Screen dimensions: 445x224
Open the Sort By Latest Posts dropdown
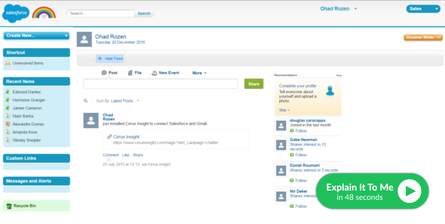(138, 101)
